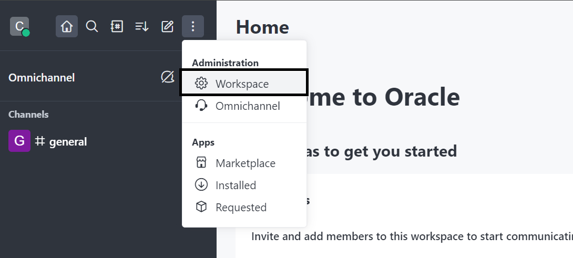Open Marketplace under Apps
The height and width of the screenshot is (258, 573).
point(244,163)
